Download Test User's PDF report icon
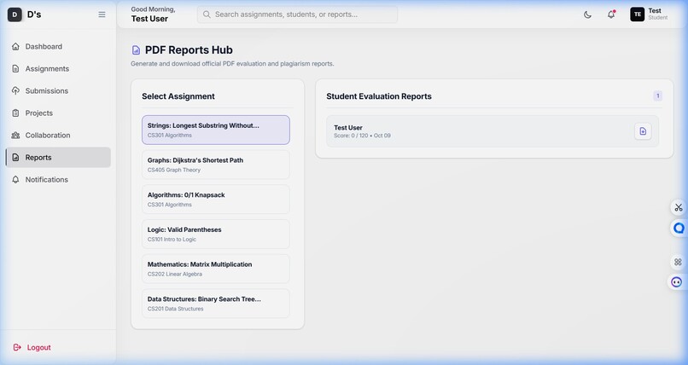This screenshot has height=365, width=688. tap(643, 131)
